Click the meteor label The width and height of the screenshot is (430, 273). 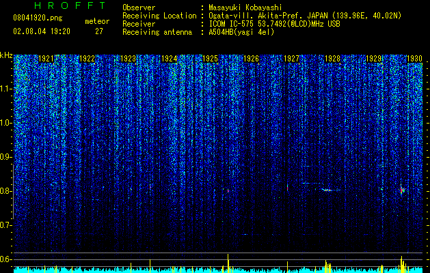tap(97, 21)
